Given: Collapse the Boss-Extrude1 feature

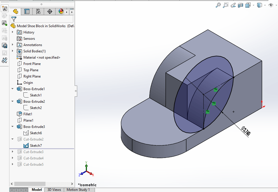Looking at the screenshot, I should click(13, 89).
